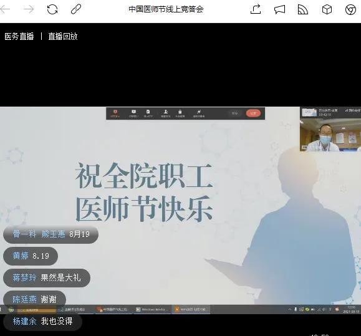The image size is (361, 336).
Task: Click the chat message from 骨一科 熊玉惠
Action: (51, 234)
